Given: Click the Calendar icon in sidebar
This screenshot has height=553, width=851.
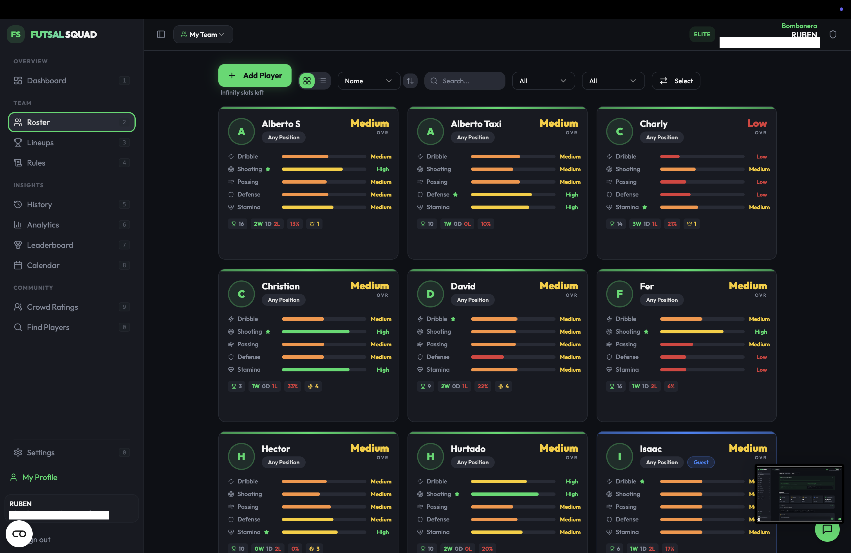Looking at the screenshot, I should coord(18,266).
